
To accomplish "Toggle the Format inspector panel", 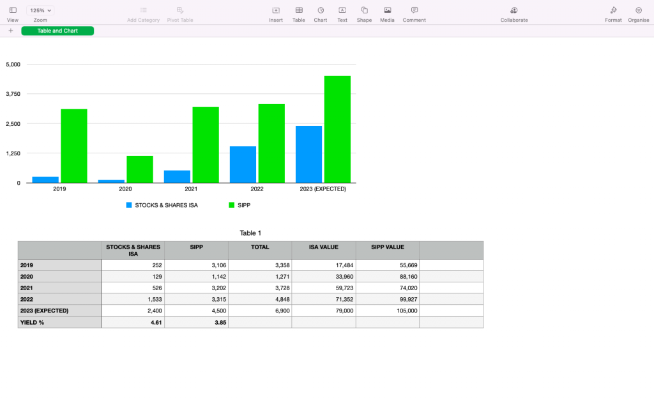I will click(613, 11).
